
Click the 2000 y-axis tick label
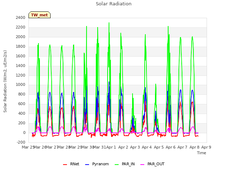21,37
